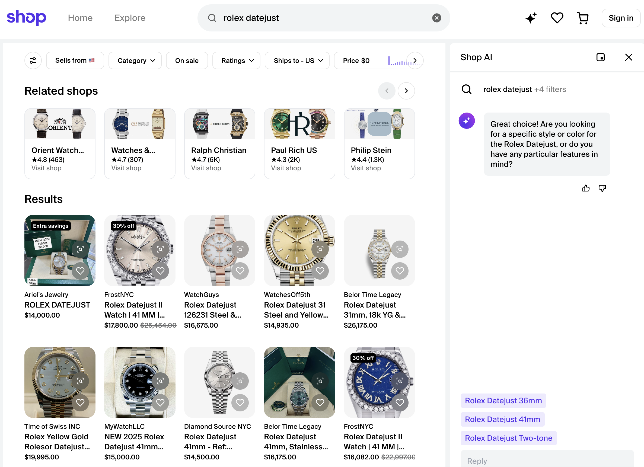The width and height of the screenshot is (644, 467).
Task: Favorite the WatchGuys Rolex Datejust 126231
Action: click(240, 271)
